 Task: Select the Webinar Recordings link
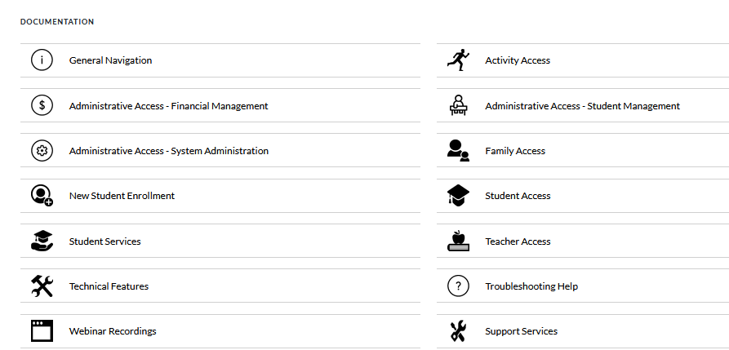point(113,331)
